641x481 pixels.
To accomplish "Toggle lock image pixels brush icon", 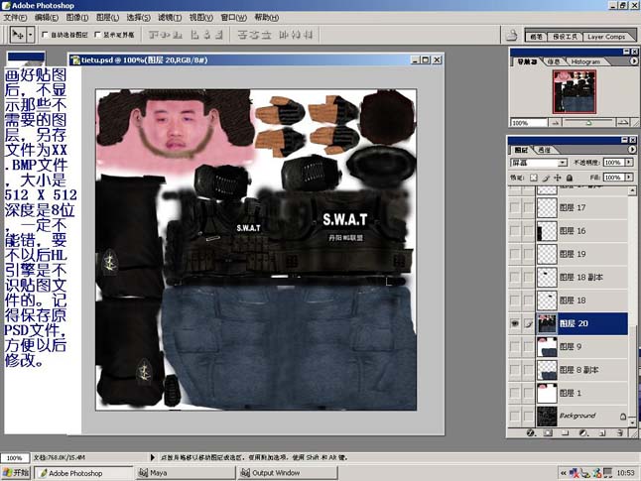I will [546, 178].
